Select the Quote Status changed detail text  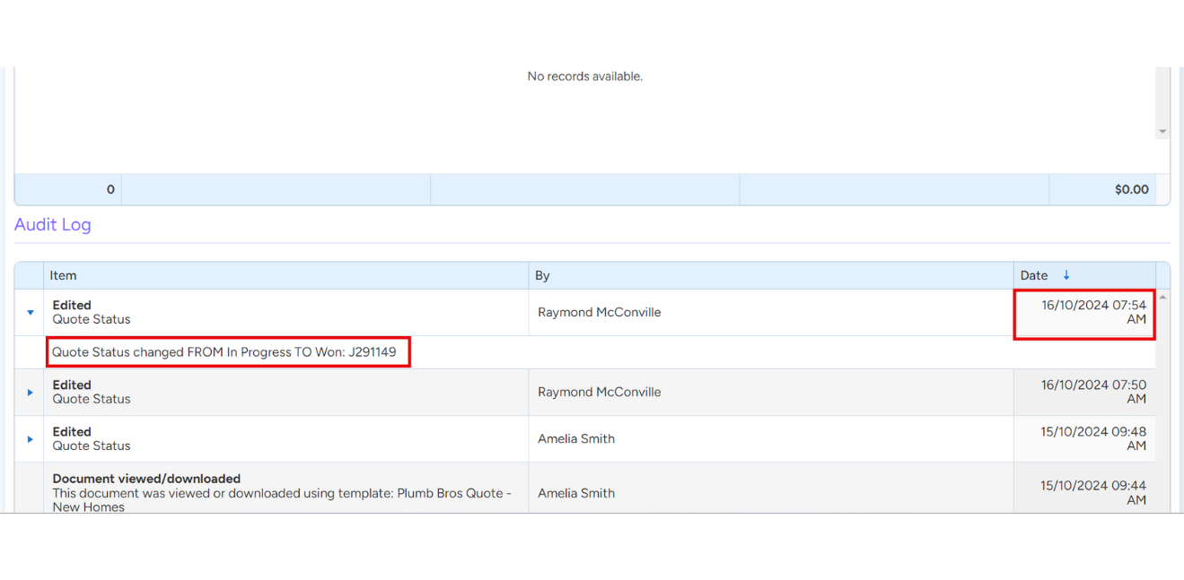click(x=224, y=352)
